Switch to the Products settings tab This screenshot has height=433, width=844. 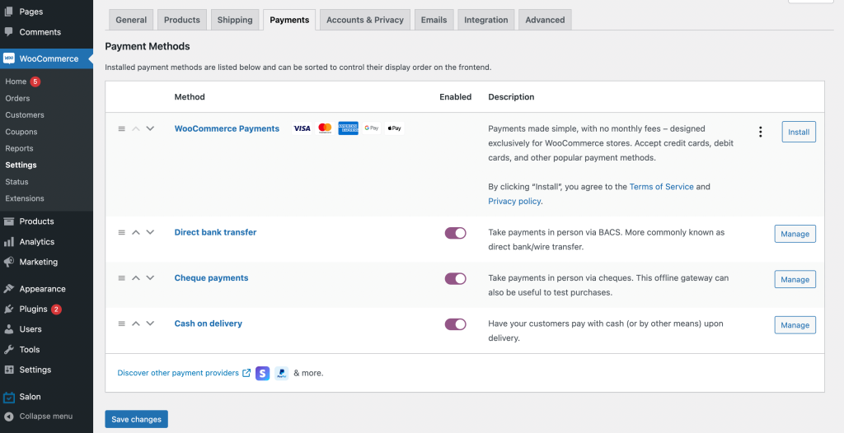[x=182, y=20]
